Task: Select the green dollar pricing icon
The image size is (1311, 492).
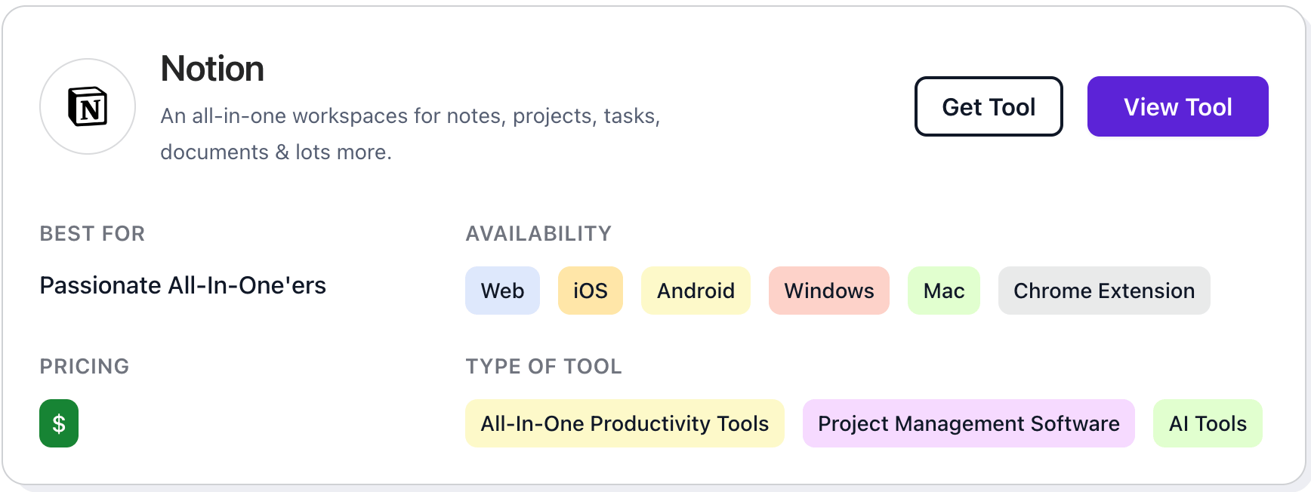Action: coord(58,423)
